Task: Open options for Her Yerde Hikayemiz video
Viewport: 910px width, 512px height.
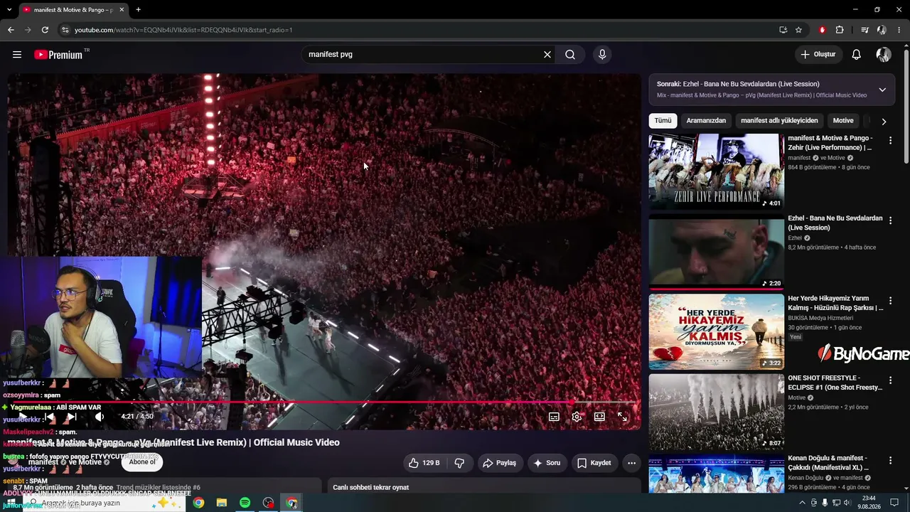Action: coord(890,302)
